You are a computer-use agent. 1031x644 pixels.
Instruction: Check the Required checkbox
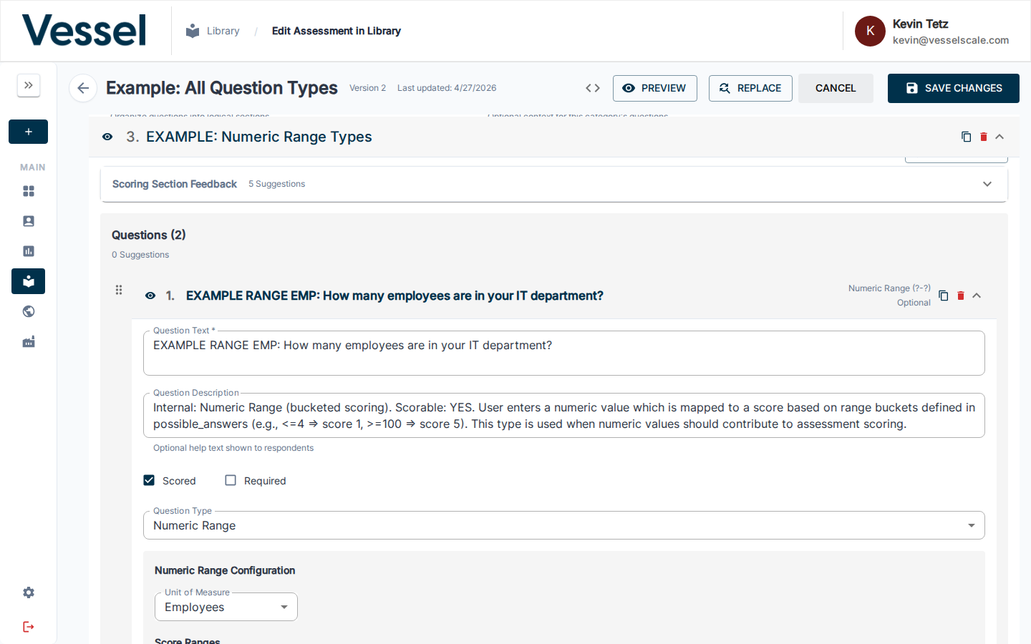click(231, 480)
